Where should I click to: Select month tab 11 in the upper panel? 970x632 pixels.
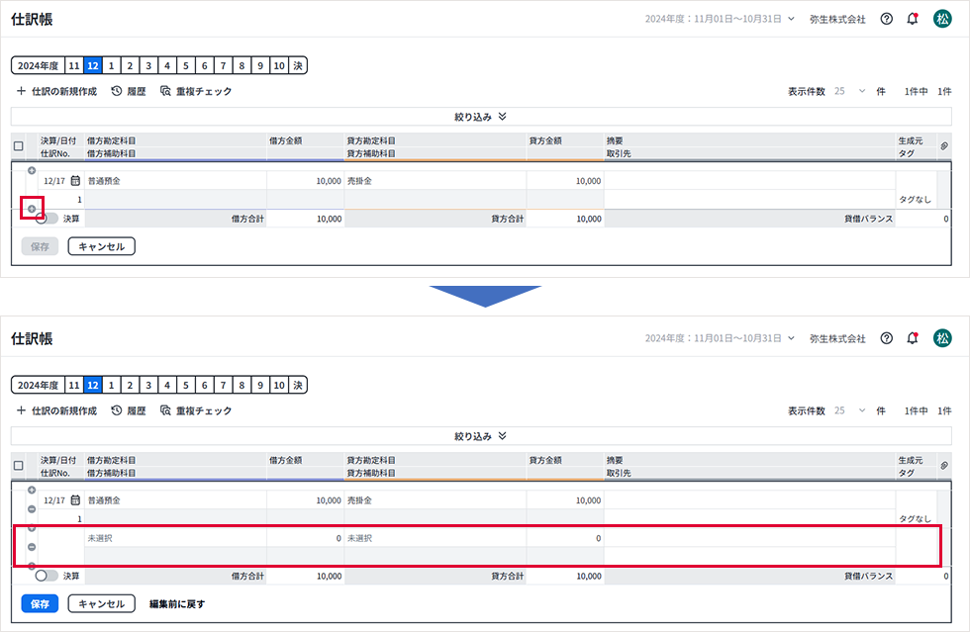74,65
